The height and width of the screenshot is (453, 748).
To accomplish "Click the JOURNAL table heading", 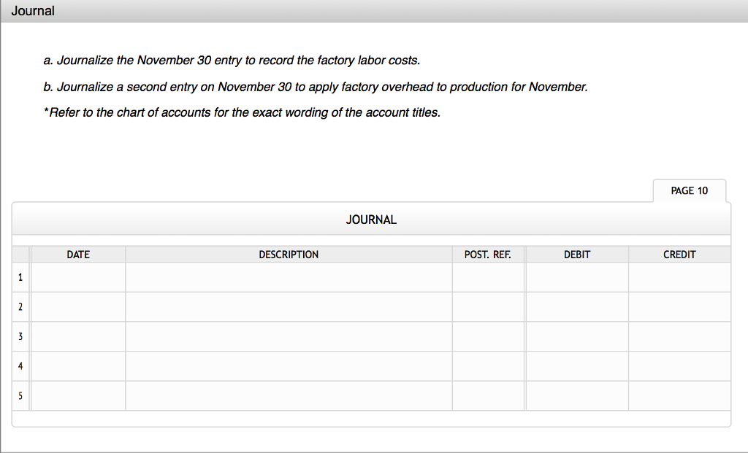I will pyautogui.click(x=371, y=219).
